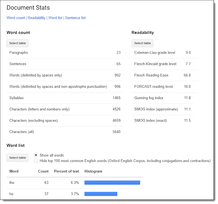This screenshot has height=204, width=218.
Task: Click the Percent of text column header
Action: point(66,171)
